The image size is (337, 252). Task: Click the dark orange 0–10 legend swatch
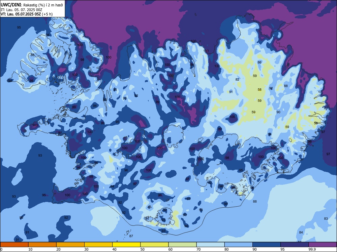14,245
